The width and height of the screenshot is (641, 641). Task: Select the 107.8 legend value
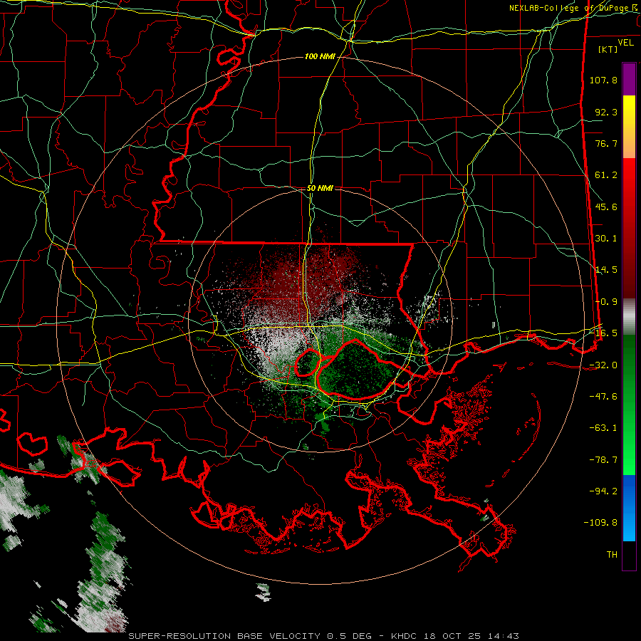point(603,80)
